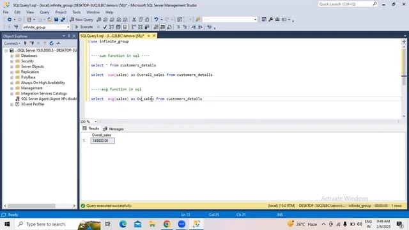409x230 pixels.
Task: Switch to the Messages tab
Action: click(x=114, y=129)
